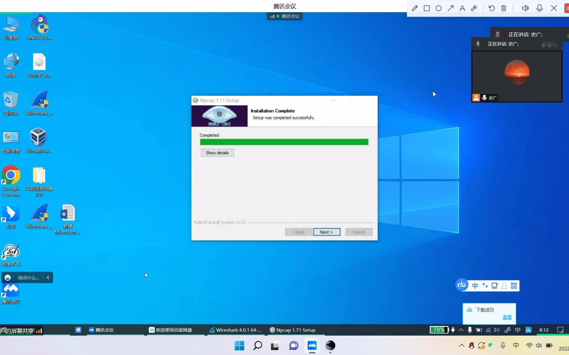Click the 查看 link in 下载成功 popup
Image resolution: width=569 pixels, height=355 pixels.
[x=507, y=317]
